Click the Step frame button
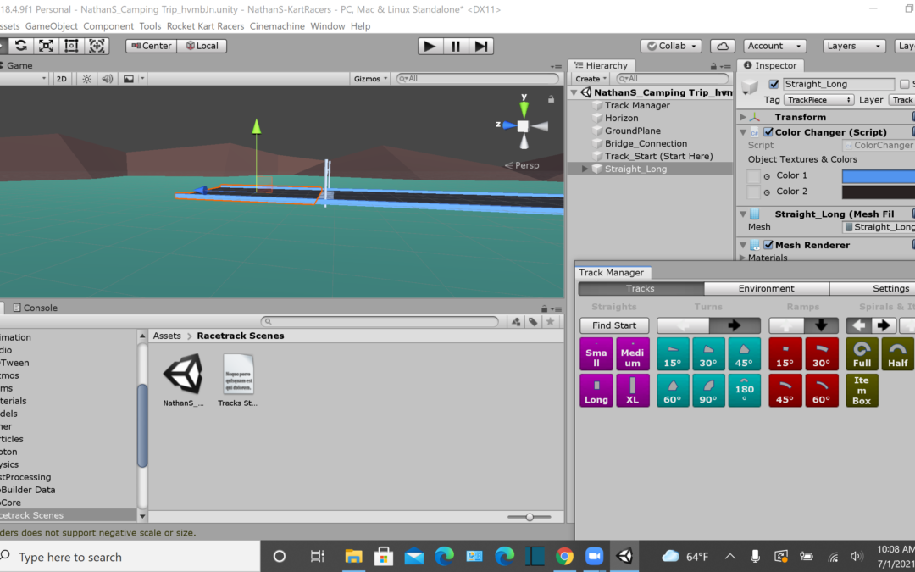 [x=481, y=46]
